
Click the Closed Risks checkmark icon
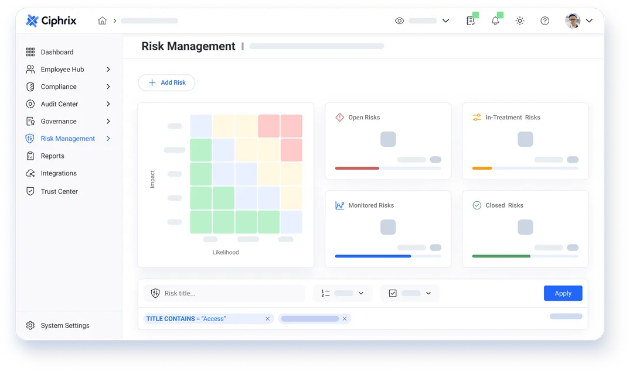(x=477, y=205)
